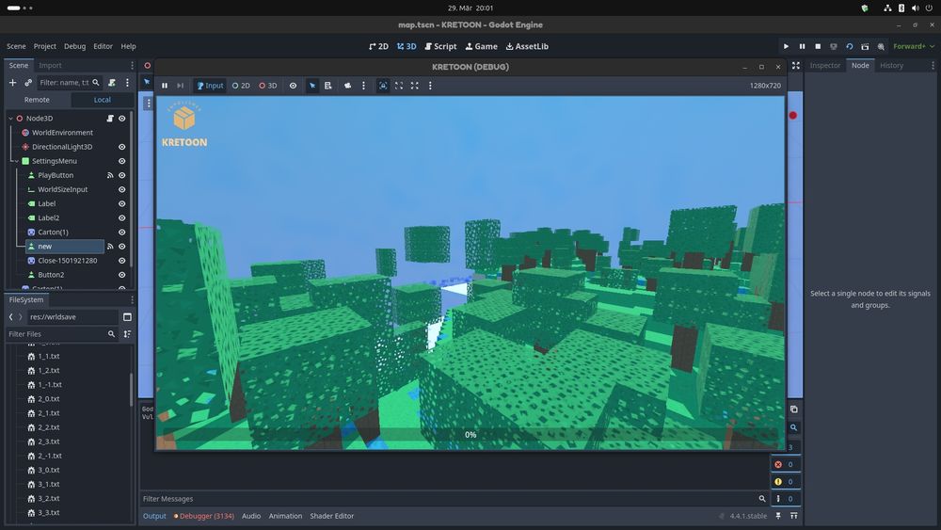941x530 pixels.
Task: Select file 2_0.txt in FileSystem
Action: (49, 399)
